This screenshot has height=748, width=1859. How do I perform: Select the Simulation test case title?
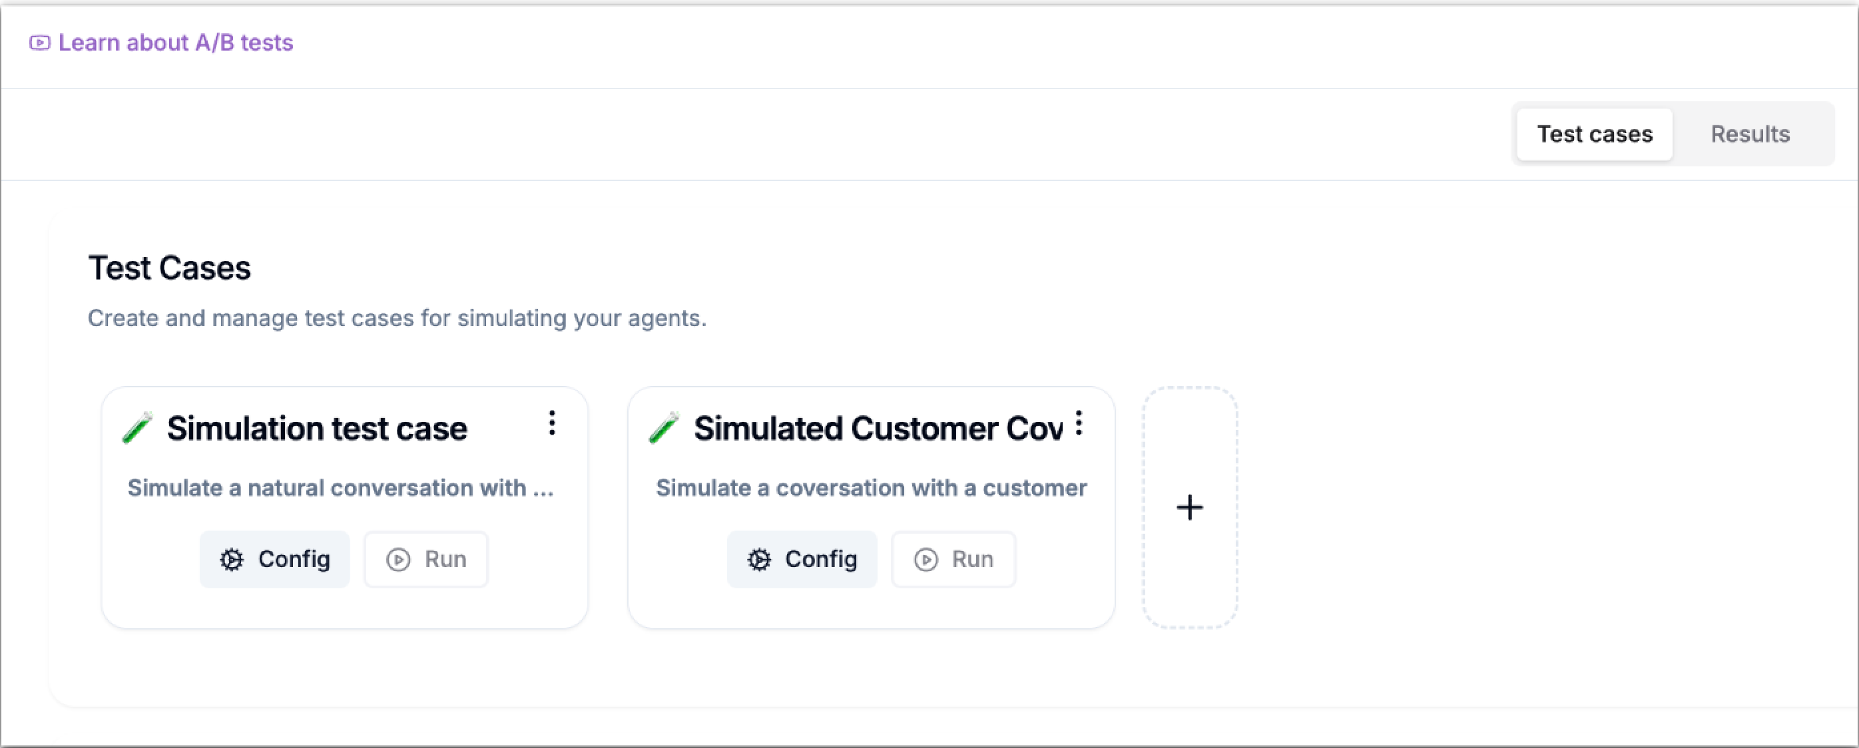point(317,429)
